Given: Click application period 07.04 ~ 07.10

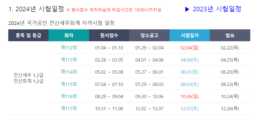Looking at the screenshot, I should coord(109,84).
